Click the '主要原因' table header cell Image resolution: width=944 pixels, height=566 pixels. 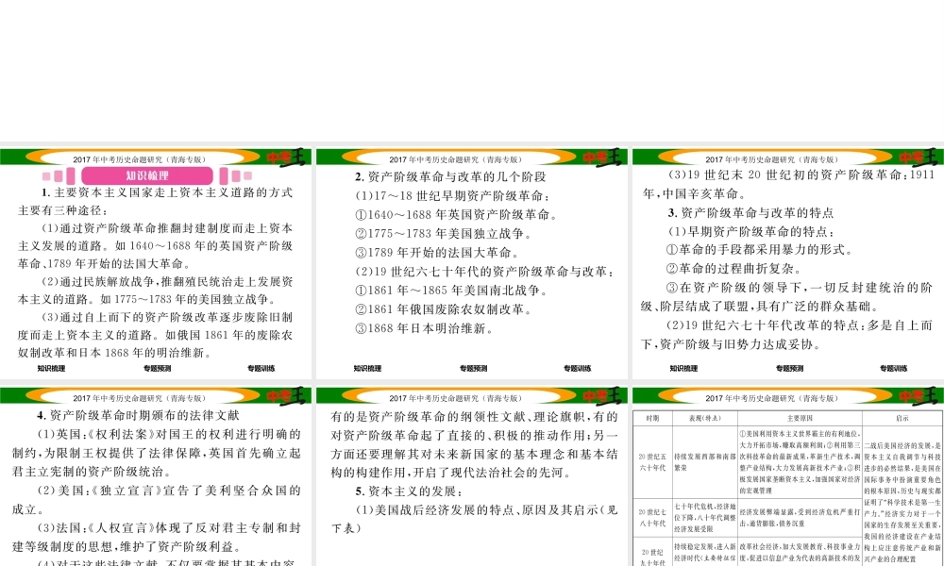point(800,418)
